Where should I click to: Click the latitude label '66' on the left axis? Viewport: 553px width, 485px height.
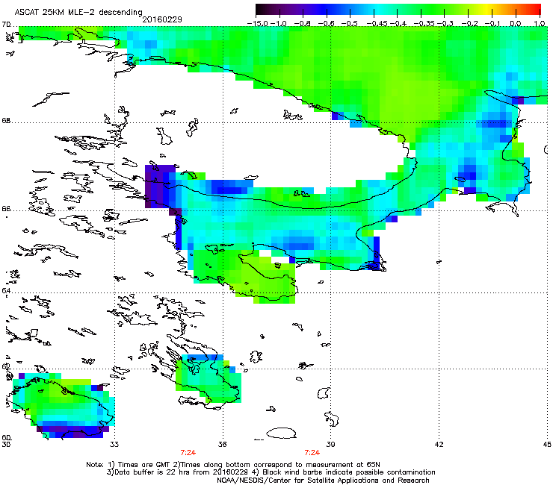pyautogui.click(x=6, y=209)
